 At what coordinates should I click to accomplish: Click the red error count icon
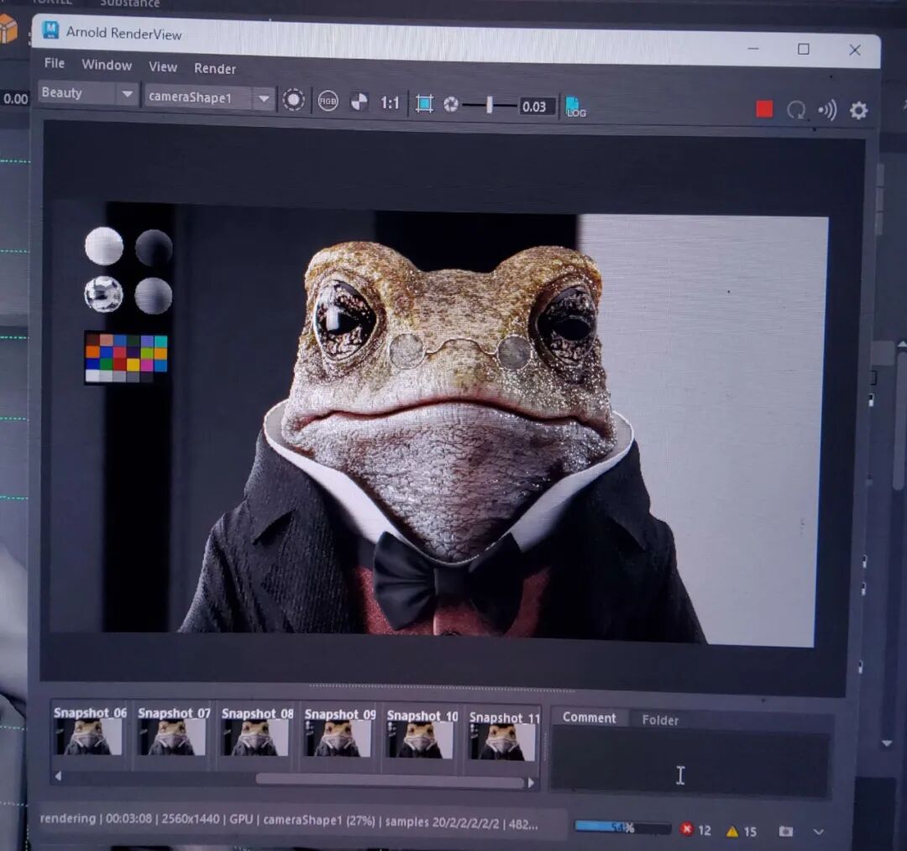[687, 829]
